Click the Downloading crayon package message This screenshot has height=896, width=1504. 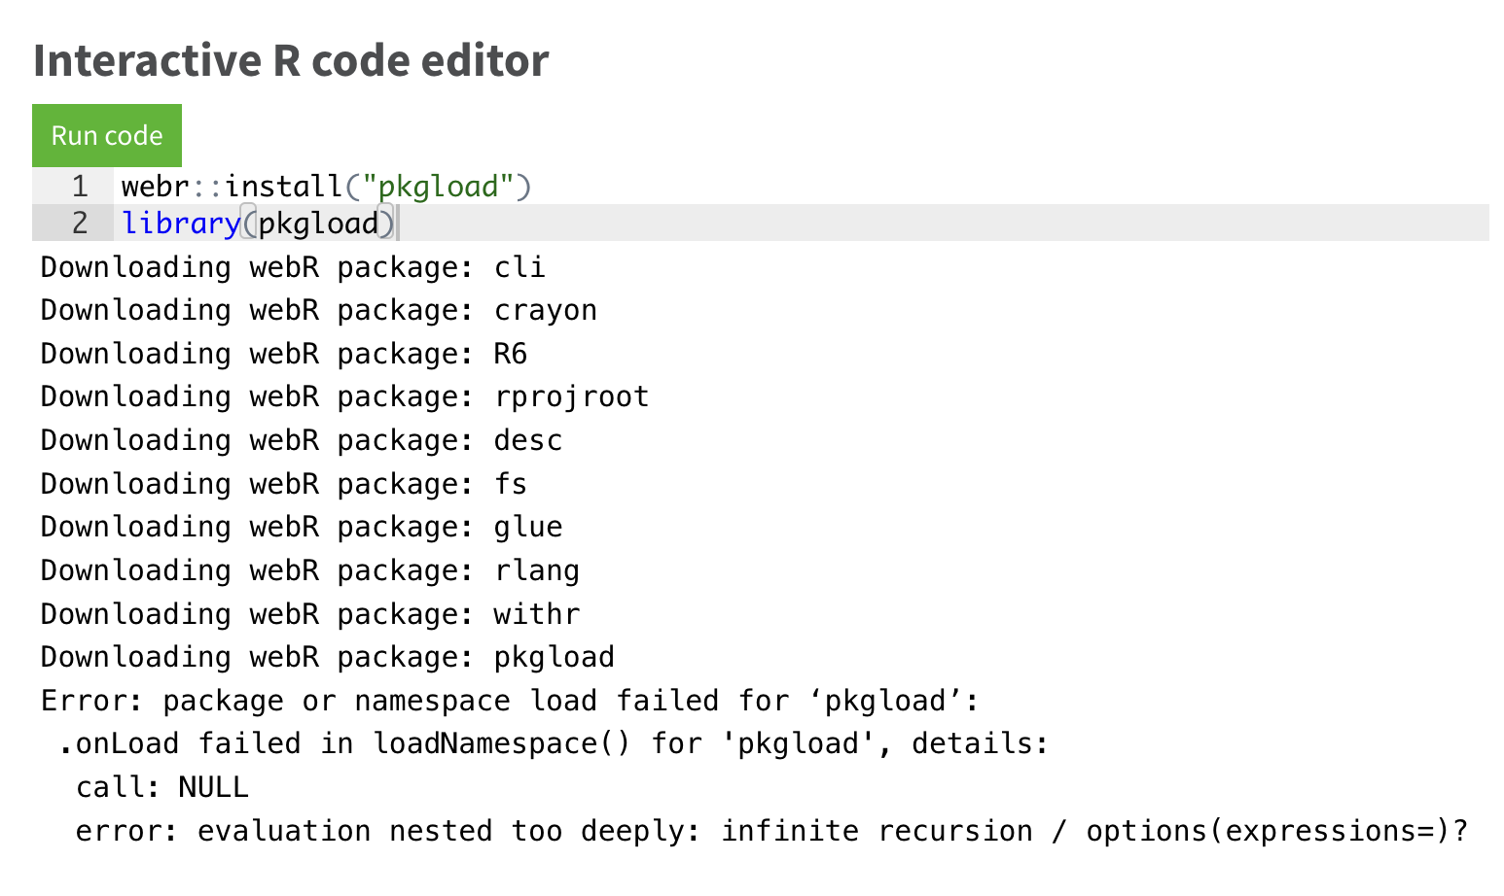318,309
